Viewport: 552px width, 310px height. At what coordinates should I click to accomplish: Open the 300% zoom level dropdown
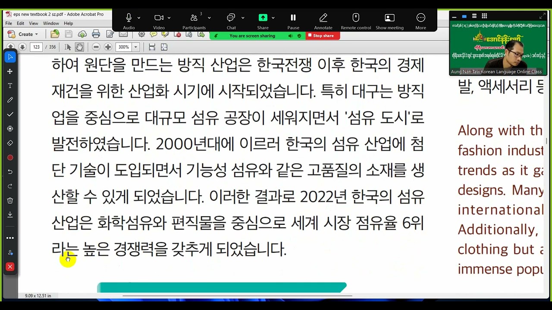pyautogui.click(x=135, y=47)
